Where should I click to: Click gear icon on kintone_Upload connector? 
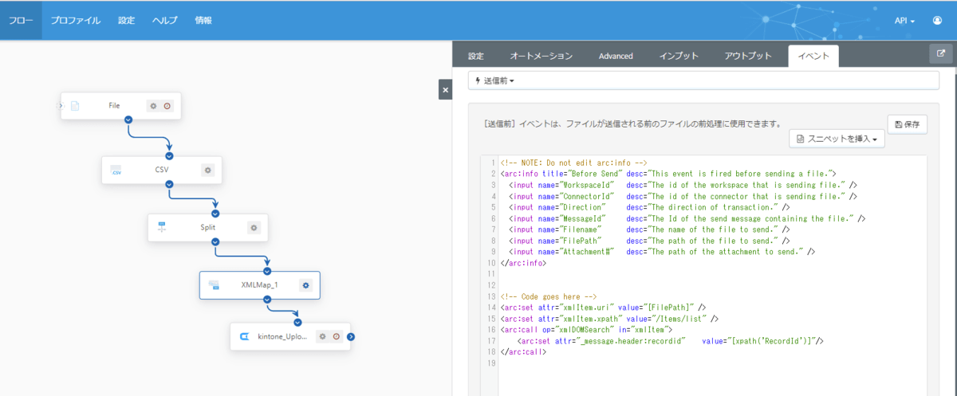(323, 336)
